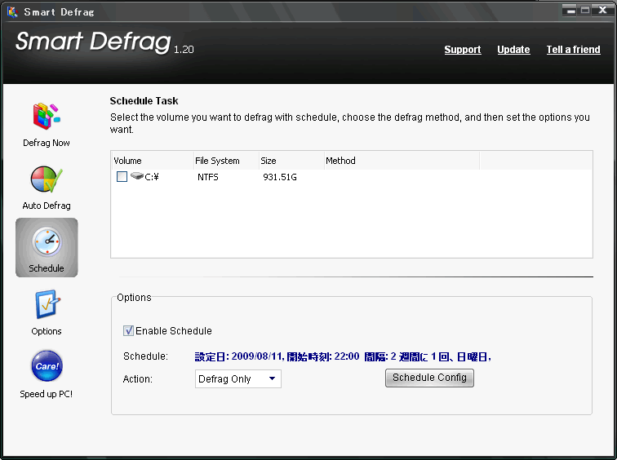Expand the Action dropdown list
The image size is (617, 460).
tap(272, 379)
